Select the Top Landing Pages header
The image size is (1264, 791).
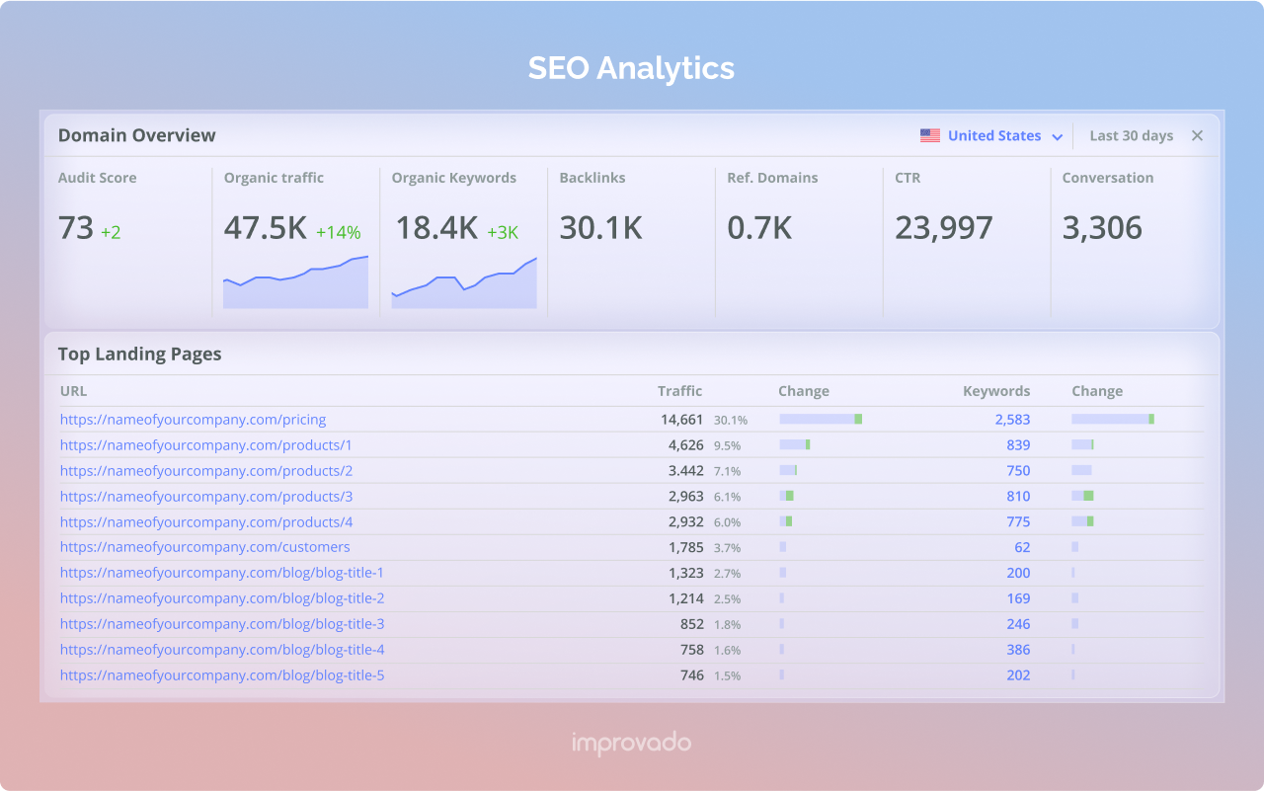coord(139,354)
